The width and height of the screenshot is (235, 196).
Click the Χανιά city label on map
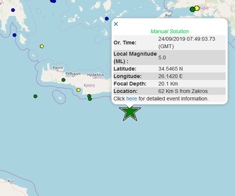pos(58,67)
